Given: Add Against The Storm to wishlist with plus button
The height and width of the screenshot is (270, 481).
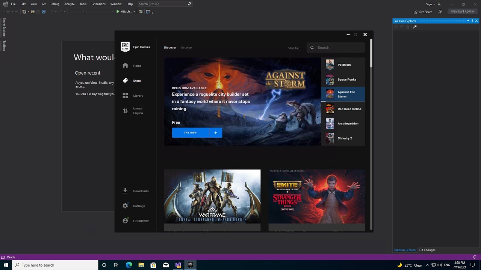Looking at the screenshot, I should coord(216,132).
